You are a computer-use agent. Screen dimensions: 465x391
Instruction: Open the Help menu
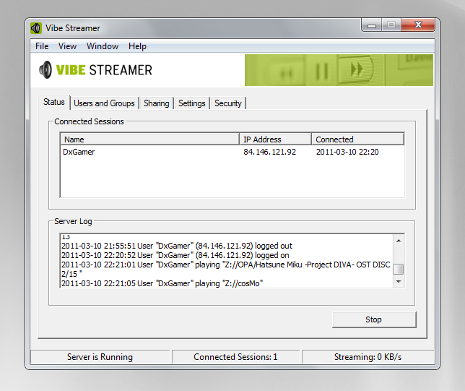[x=137, y=46]
